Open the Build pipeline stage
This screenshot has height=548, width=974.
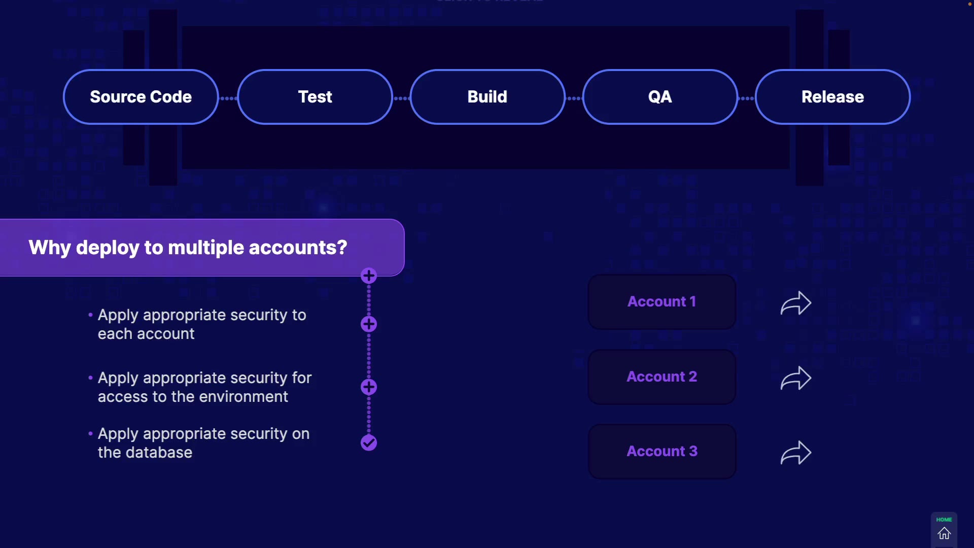[488, 97]
